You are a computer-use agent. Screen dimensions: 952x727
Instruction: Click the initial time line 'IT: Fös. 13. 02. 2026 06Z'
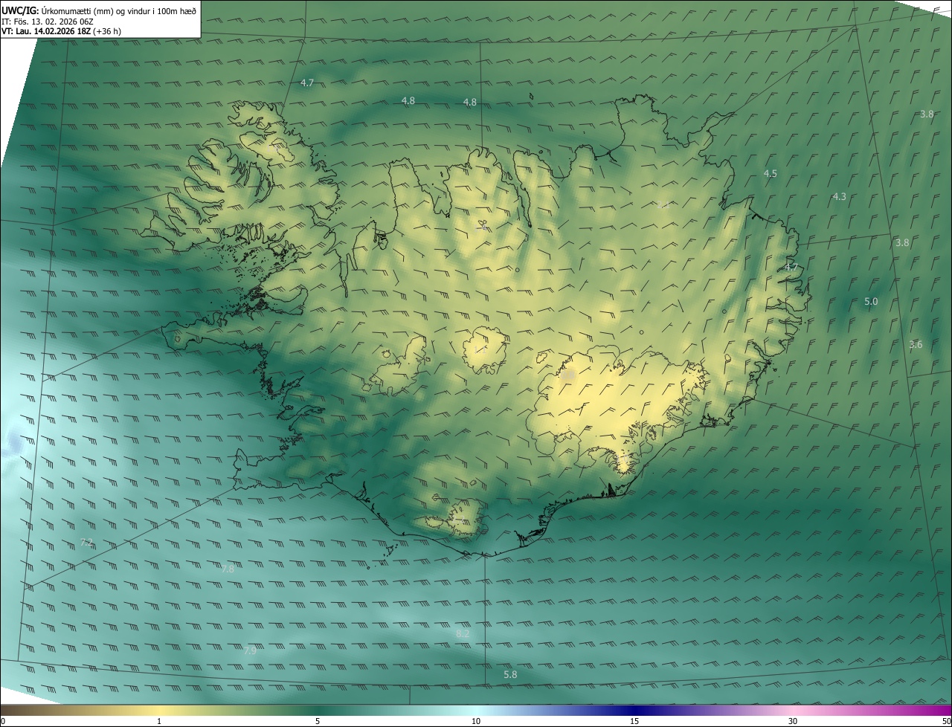point(48,22)
